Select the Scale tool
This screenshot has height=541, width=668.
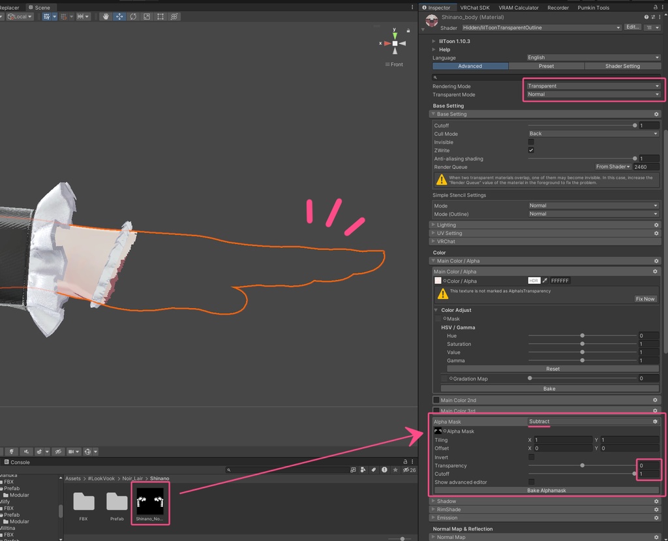[147, 16]
